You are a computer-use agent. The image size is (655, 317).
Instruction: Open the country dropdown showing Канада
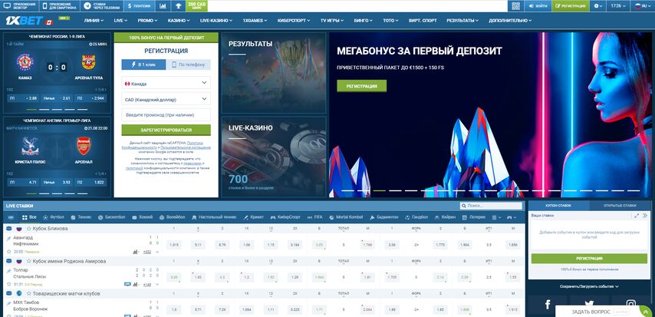tap(166, 83)
